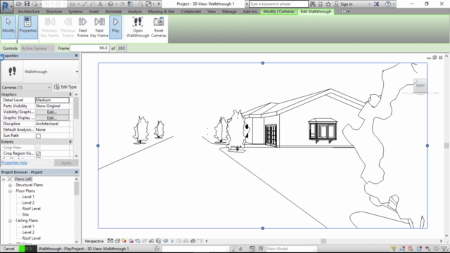This screenshot has width=450, height=253.
Task: Click the Sign In button
Action: (343, 4)
